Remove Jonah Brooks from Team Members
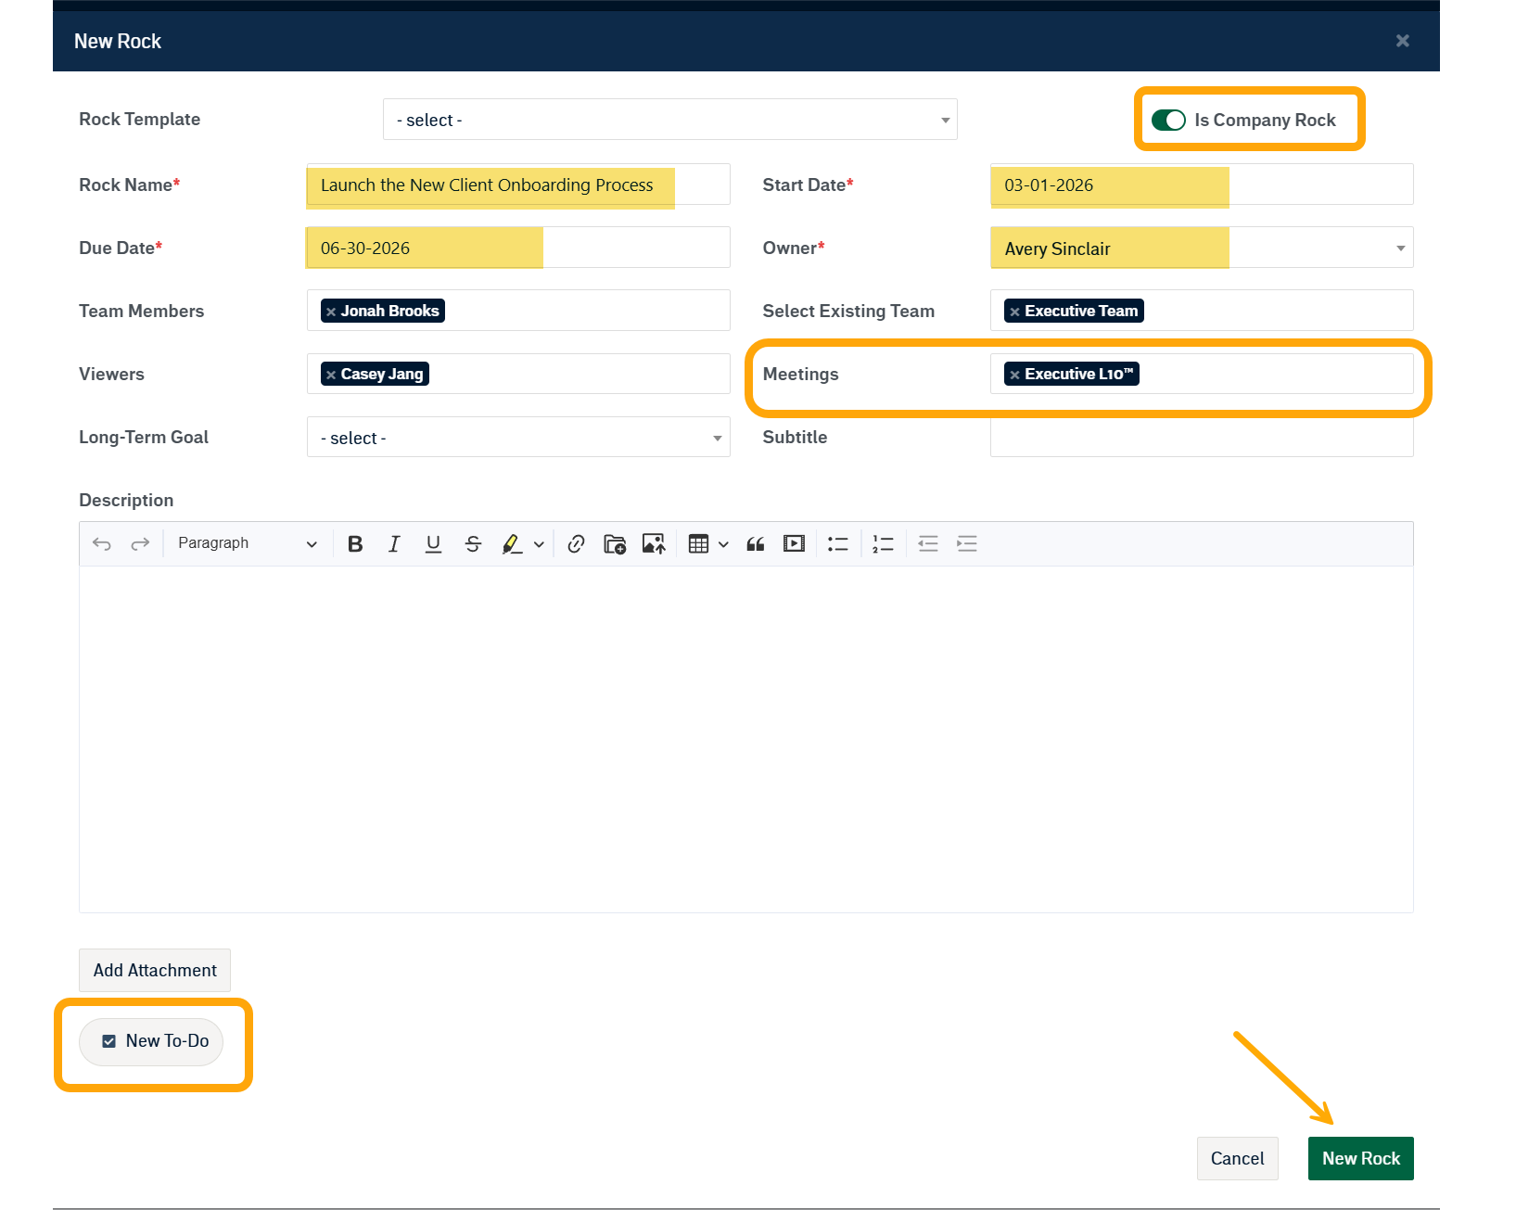1516x1210 pixels. tap(331, 312)
